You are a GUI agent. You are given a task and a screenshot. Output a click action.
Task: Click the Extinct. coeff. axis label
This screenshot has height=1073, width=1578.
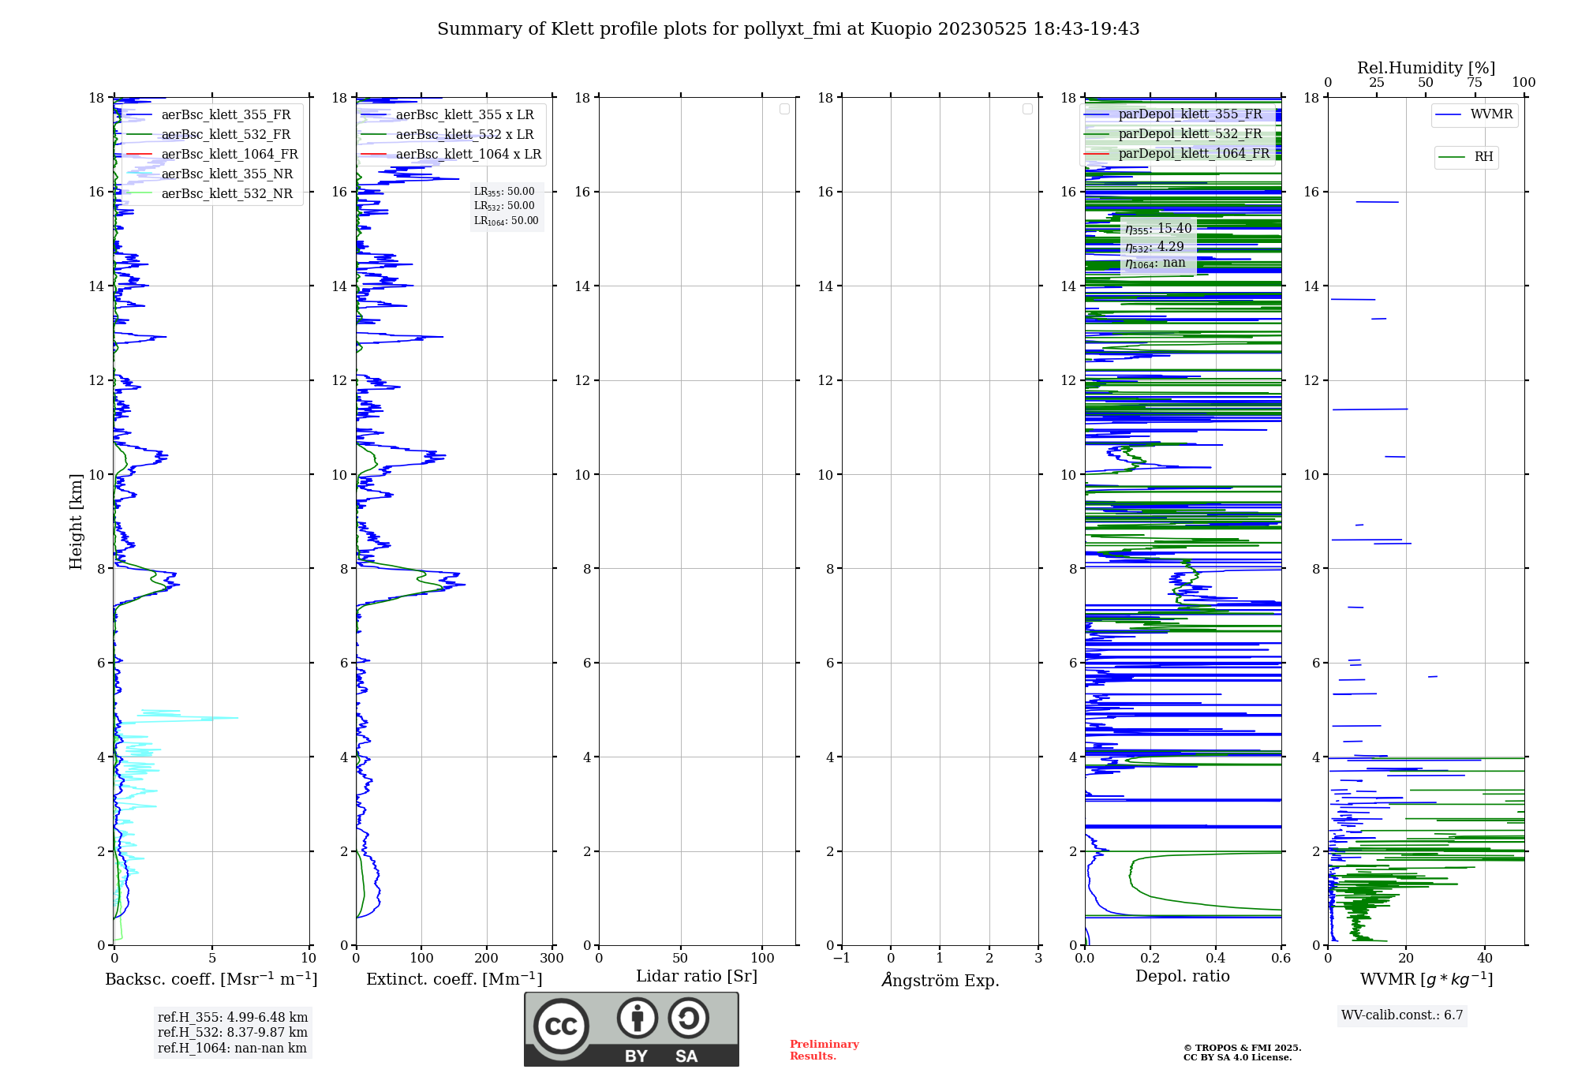pos(454,979)
